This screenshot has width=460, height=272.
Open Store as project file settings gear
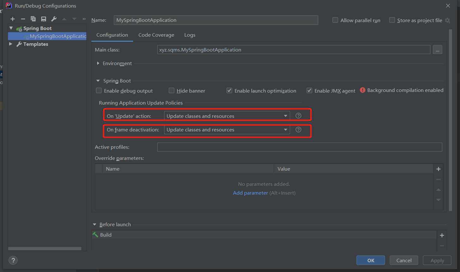click(447, 20)
